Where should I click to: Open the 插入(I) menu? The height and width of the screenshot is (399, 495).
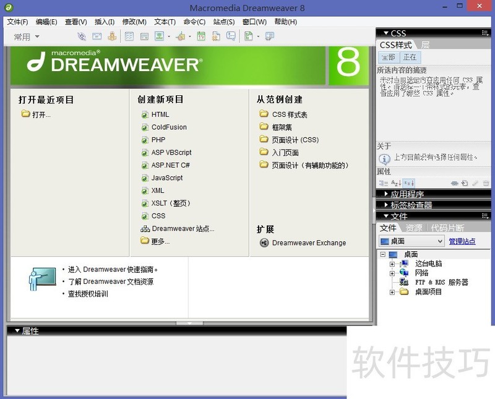(105, 22)
